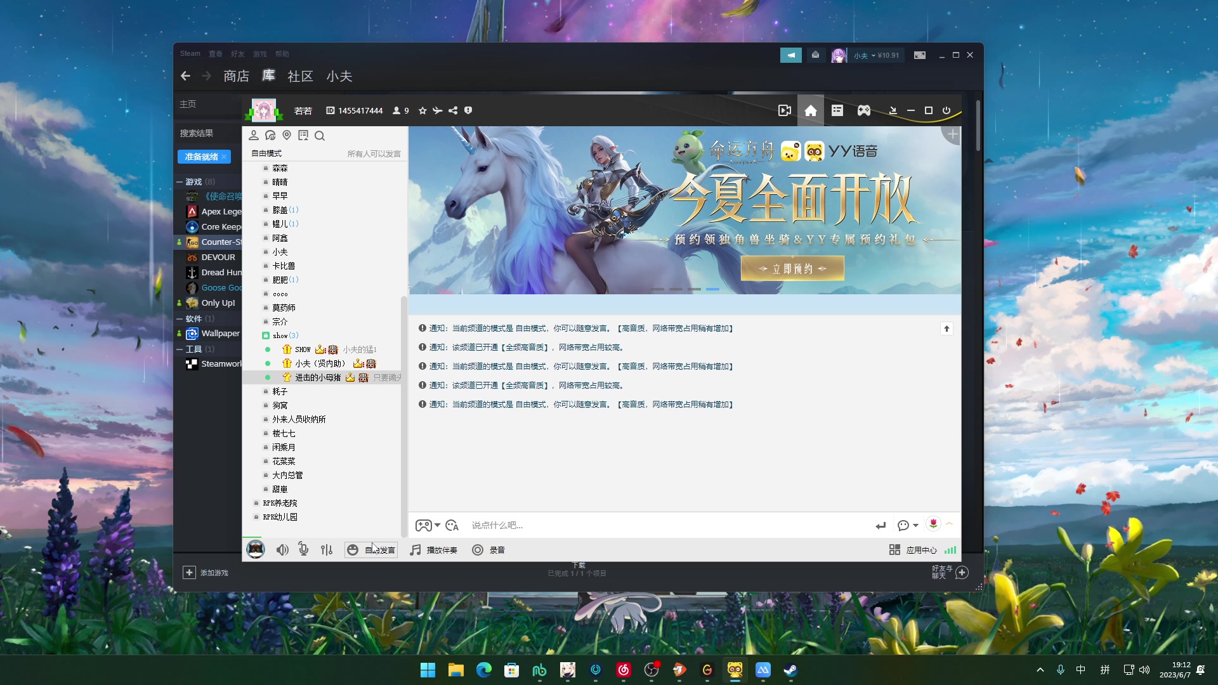Open the Steam 小夫 profile tab
Viewport: 1218px width, 685px height.
tap(339, 76)
